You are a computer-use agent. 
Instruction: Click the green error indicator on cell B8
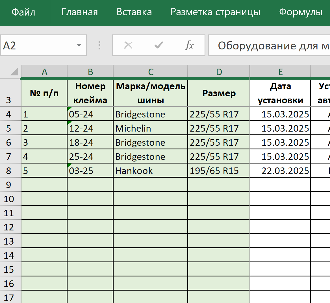(69, 165)
